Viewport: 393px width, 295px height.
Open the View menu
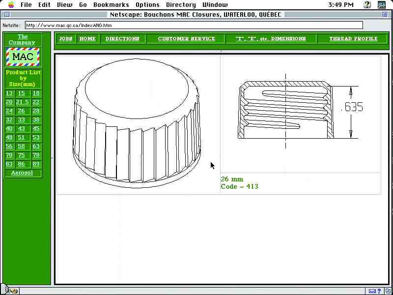pyautogui.click(x=65, y=4)
